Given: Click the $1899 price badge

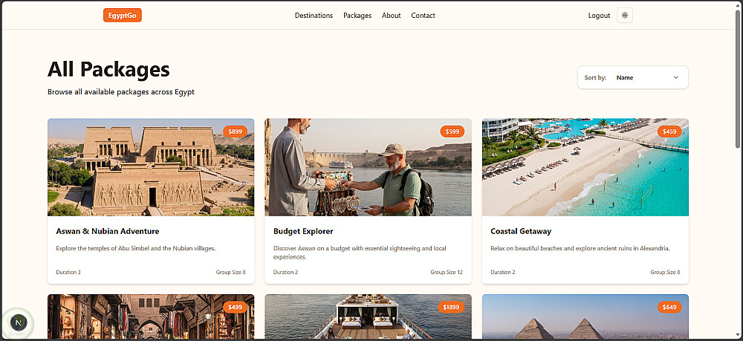Looking at the screenshot, I should (x=451, y=307).
